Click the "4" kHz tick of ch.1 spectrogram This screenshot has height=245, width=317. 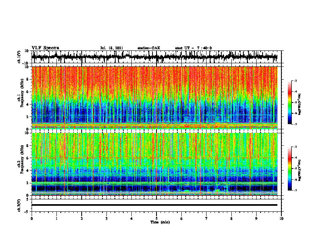click(x=28, y=104)
